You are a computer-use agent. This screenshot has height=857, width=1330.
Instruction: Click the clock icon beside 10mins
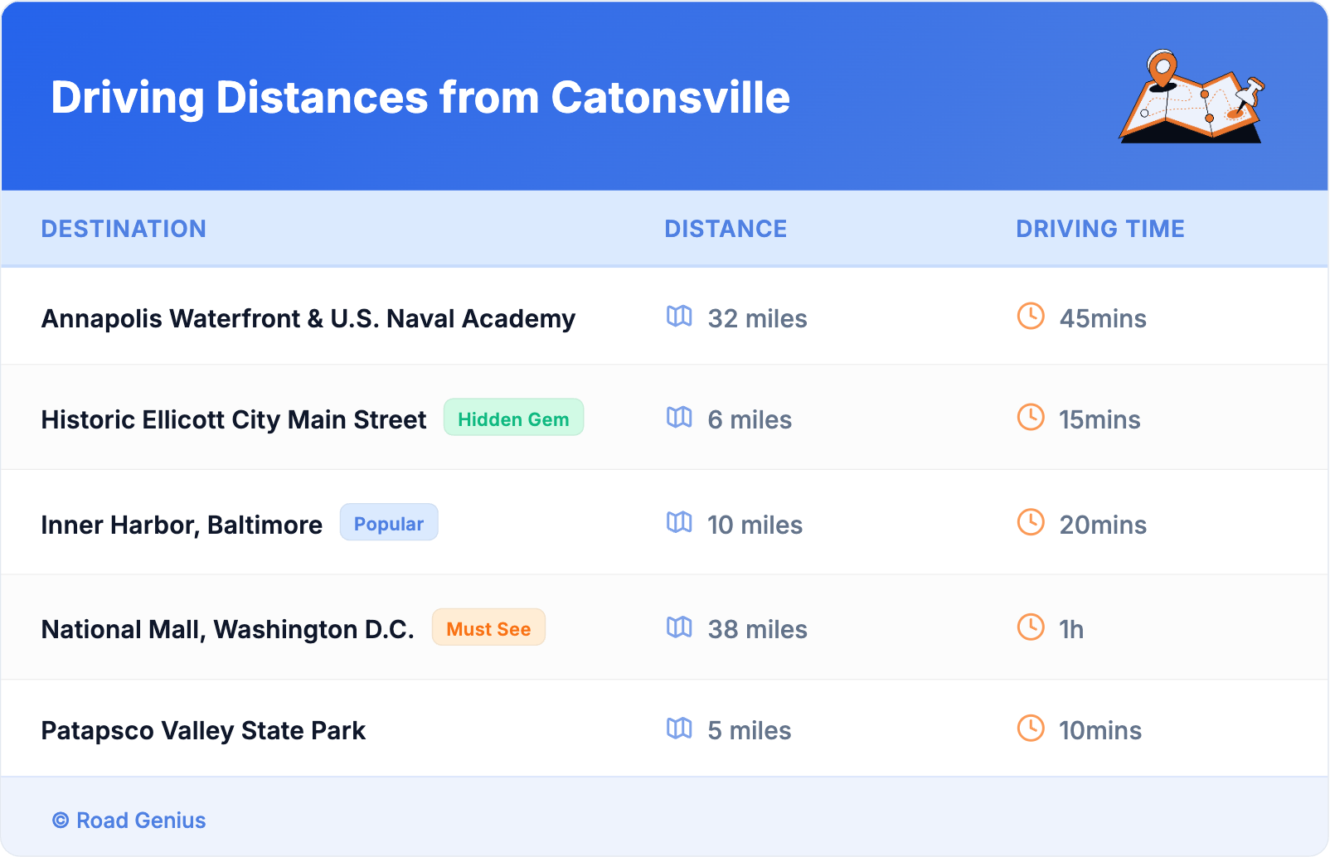coord(1031,729)
